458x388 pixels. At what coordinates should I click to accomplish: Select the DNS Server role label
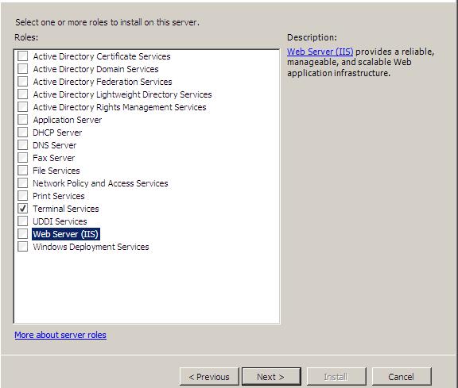(55, 145)
